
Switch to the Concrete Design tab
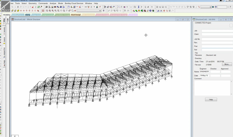[102, 15]
